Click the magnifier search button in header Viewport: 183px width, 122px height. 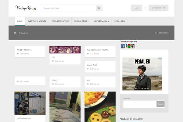[x=99, y=8]
